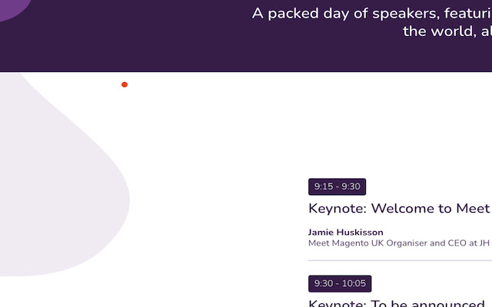The height and width of the screenshot is (307, 492).
Task: Select speaker name Jamie Huskisson
Action: (345, 232)
